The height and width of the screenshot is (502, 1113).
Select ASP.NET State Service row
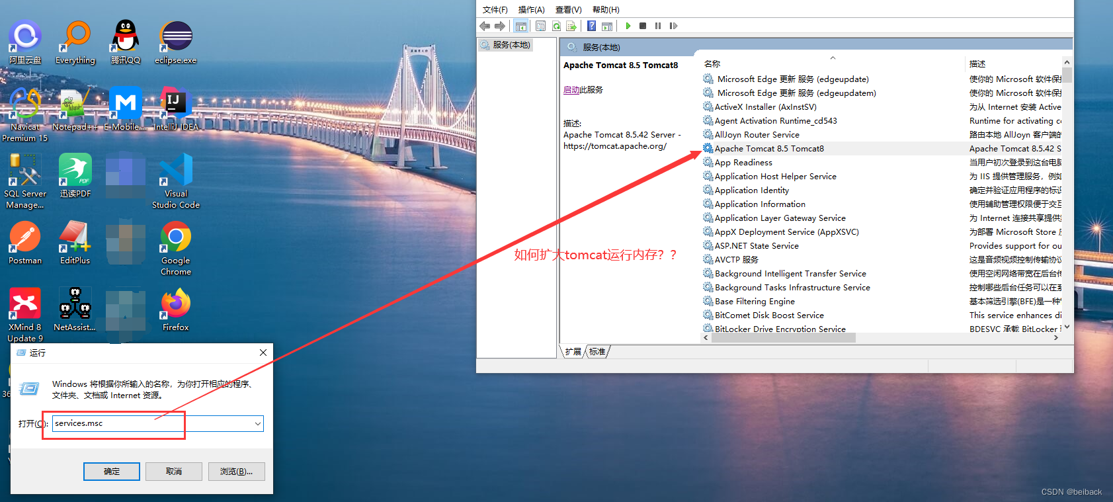882,246
